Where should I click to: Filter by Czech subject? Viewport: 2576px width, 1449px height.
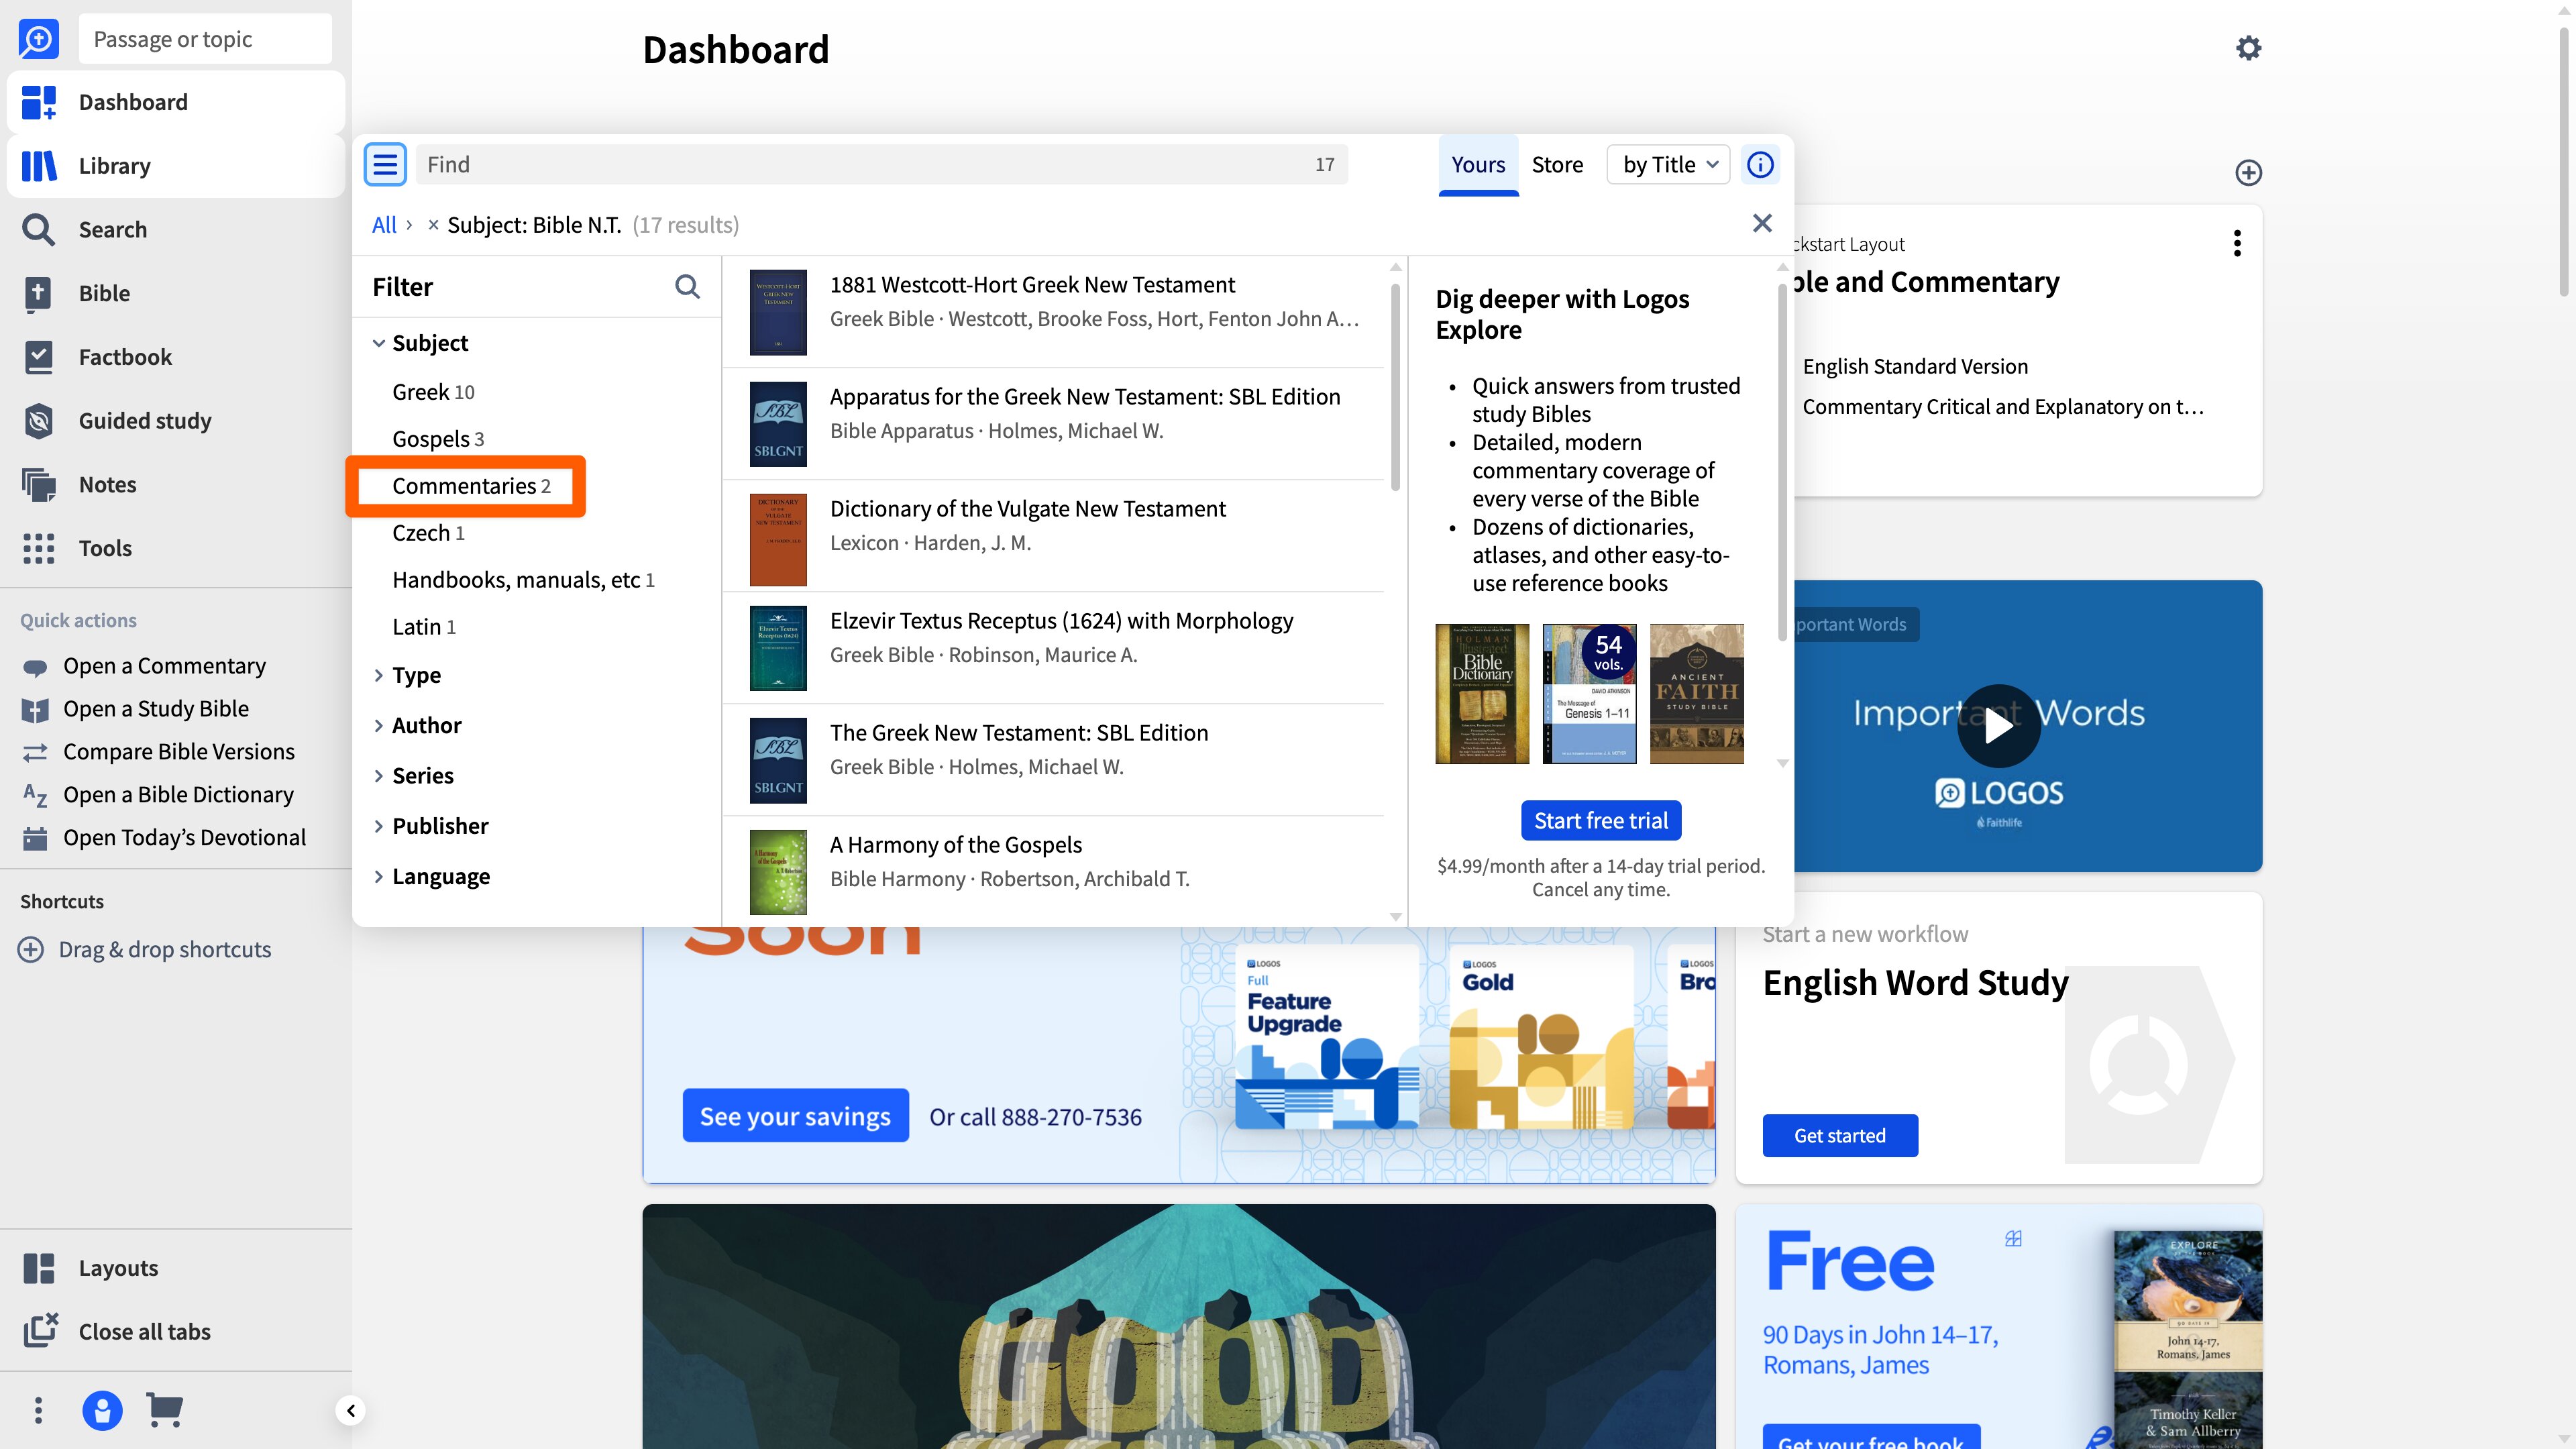click(x=428, y=533)
